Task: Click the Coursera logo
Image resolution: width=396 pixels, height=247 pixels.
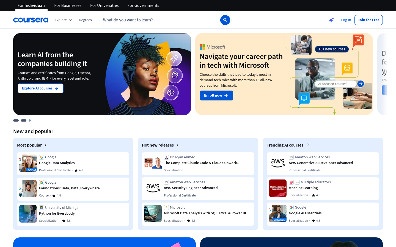Action: pos(31,20)
